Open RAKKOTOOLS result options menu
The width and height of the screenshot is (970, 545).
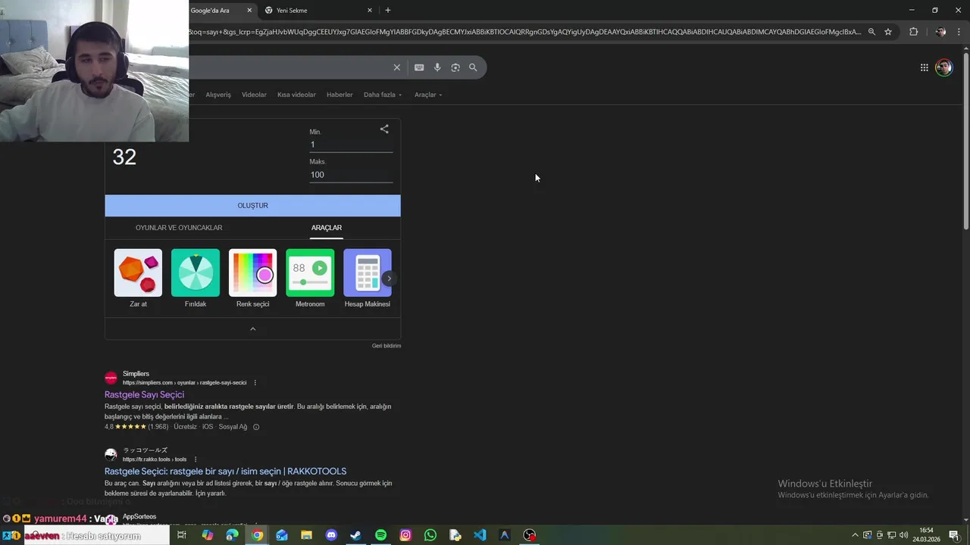click(x=196, y=459)
